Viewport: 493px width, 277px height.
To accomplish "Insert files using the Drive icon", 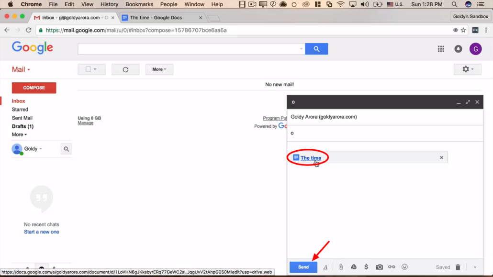I will (x=354, y=267).
